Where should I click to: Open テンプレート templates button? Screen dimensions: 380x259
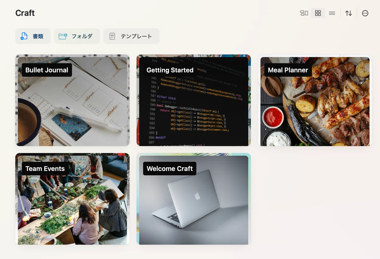click(131, 36)
